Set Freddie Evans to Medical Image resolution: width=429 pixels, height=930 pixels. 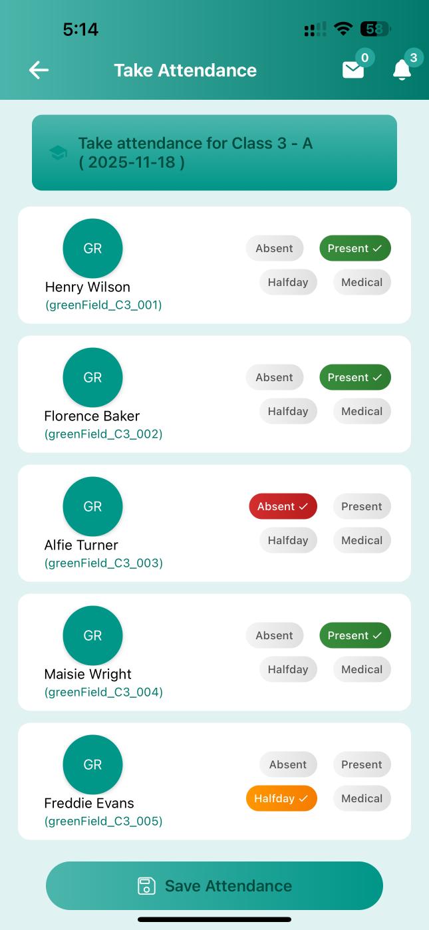click(x=362, y=798)
